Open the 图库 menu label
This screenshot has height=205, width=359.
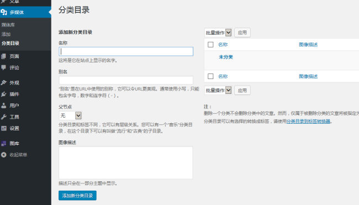14,143
